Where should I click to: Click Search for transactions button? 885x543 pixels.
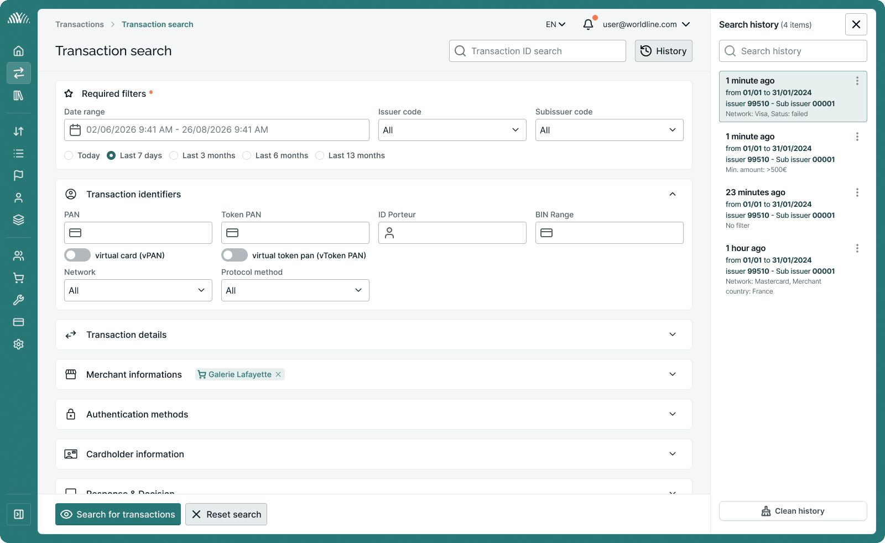point(118,514)
